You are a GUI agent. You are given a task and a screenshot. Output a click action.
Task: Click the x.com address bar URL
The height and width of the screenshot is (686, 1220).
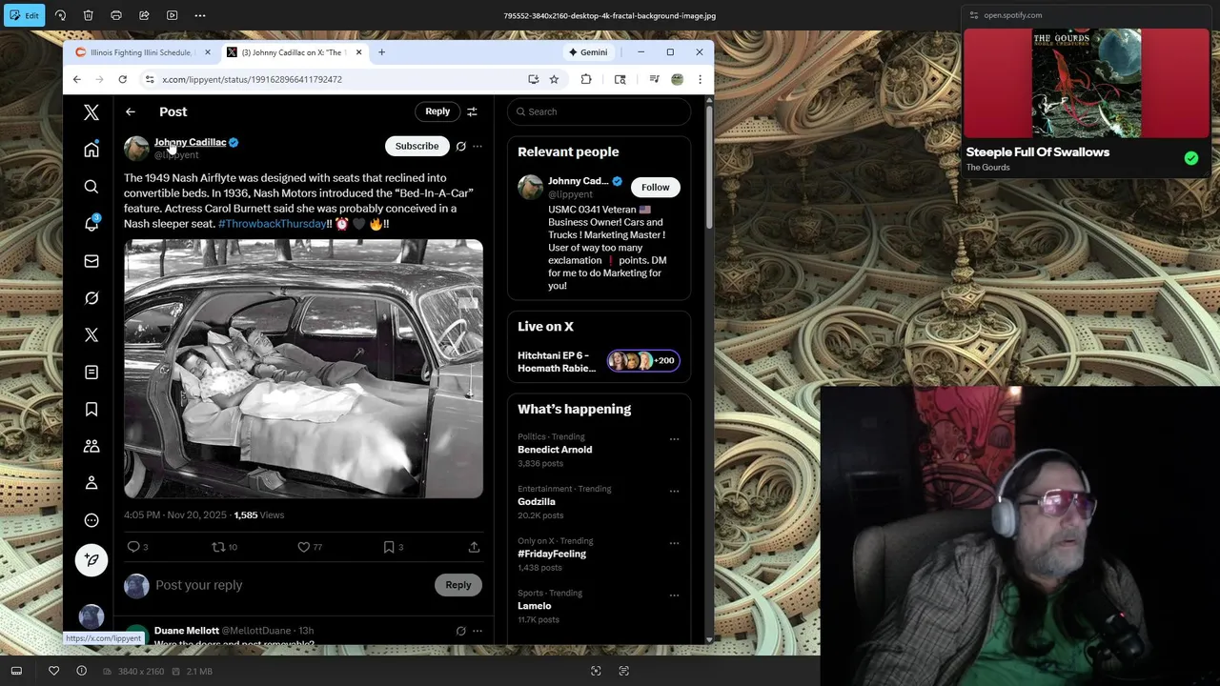[252, 79]
